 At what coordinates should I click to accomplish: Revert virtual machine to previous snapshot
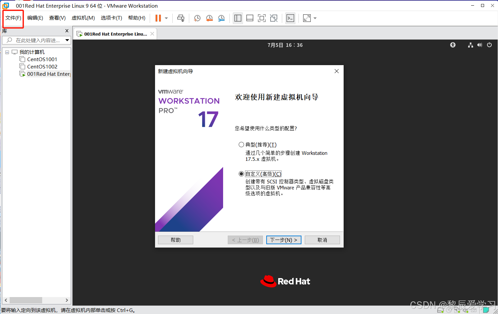tap(209, 18)
